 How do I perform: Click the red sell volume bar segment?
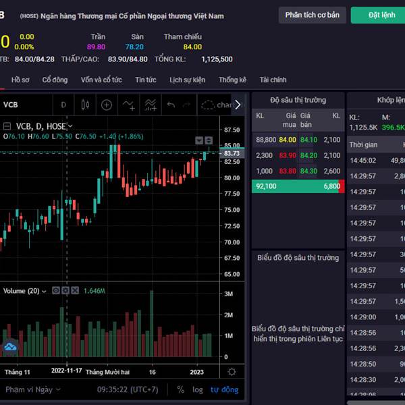(x=342, y=186)
